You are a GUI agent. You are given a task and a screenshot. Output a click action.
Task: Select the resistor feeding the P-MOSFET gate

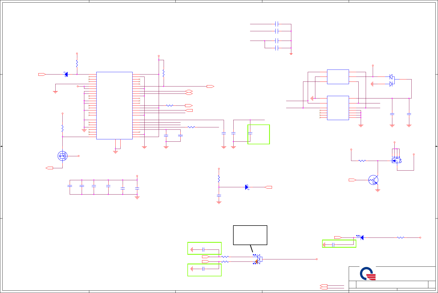(362, 161)
